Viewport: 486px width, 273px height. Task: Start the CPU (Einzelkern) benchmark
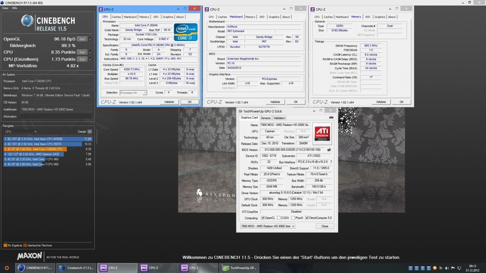[x=82, y=59]
